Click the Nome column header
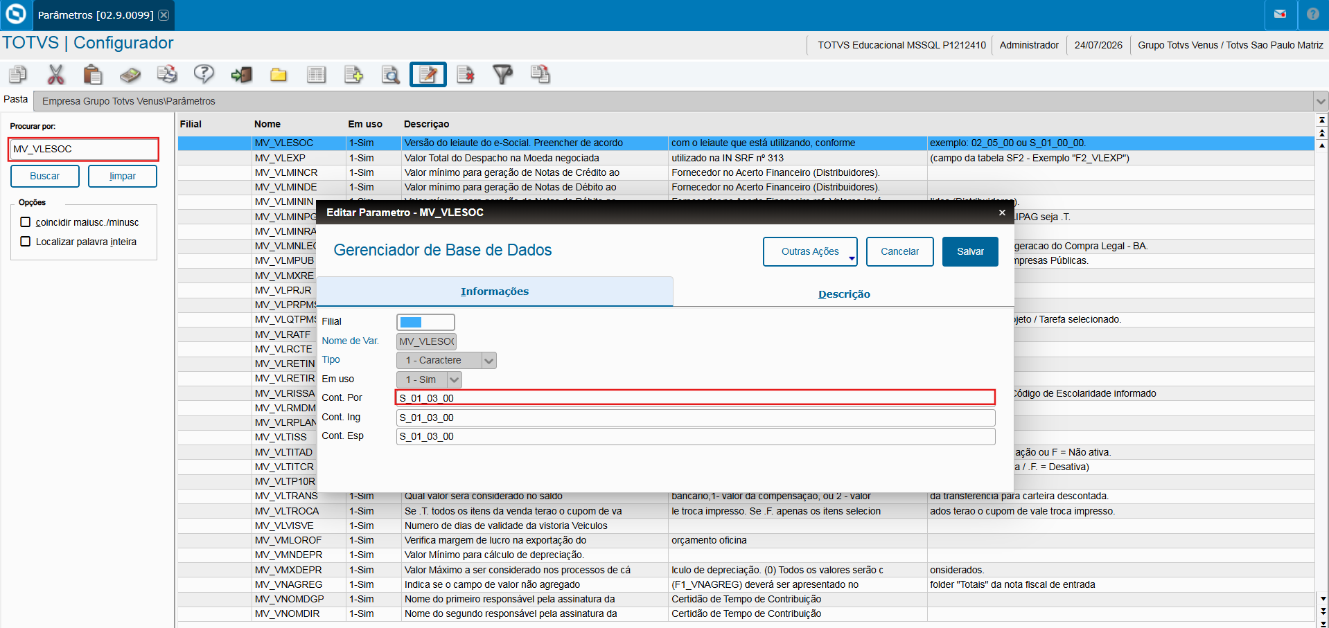This screenshot has width=1329, height=628. 267,125
